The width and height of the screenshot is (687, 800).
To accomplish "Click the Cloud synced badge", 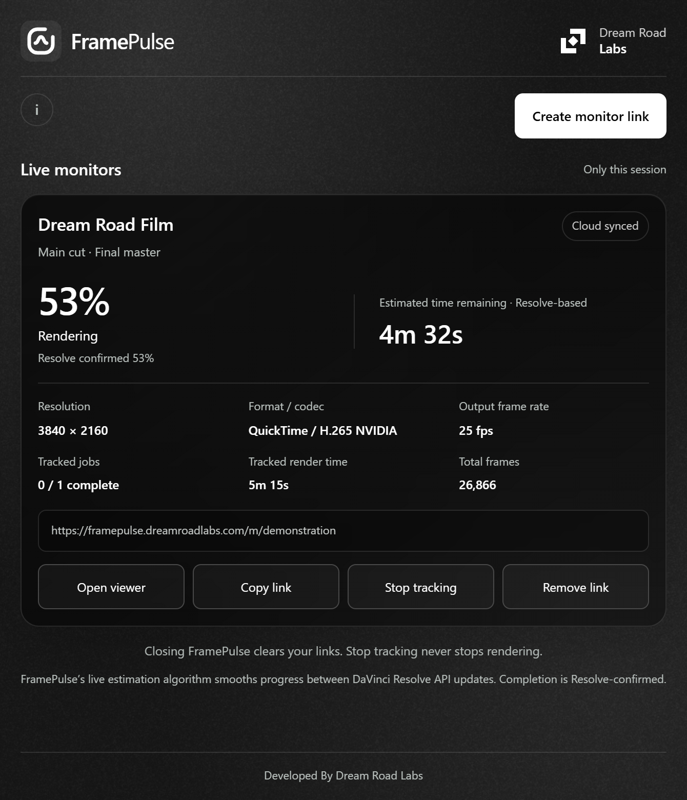I will click(x=605, y=226).
